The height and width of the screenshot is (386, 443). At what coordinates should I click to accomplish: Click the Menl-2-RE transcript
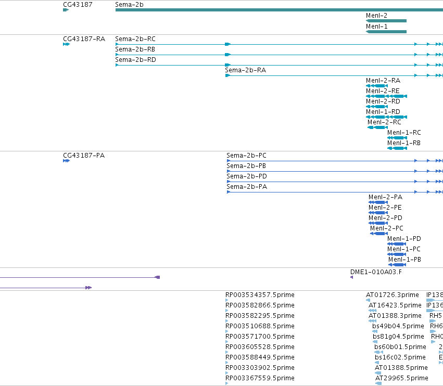click(386, 96)
